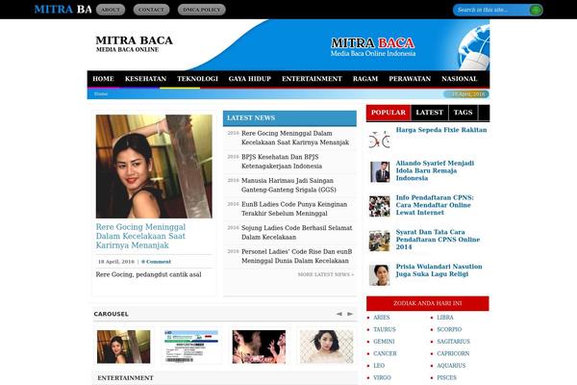Select the first carousel thumbnail of Rere Gocing
The width and height of the screenshot is (577, 385).
tap(124, 346)
